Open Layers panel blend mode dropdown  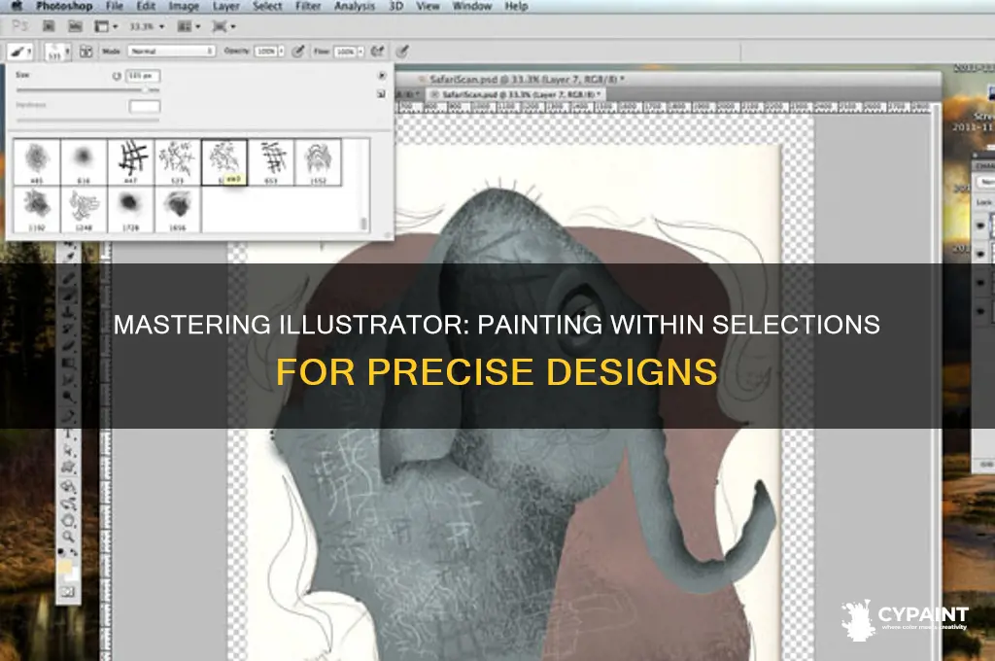(x=985, y=182)
